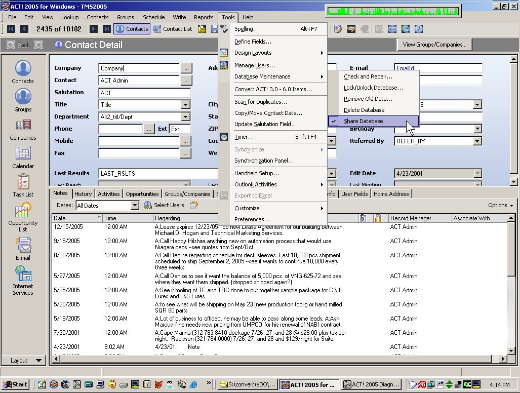Open the Options dropdown in Notes tab
520x393 pixels.
(x=500, y=205)
